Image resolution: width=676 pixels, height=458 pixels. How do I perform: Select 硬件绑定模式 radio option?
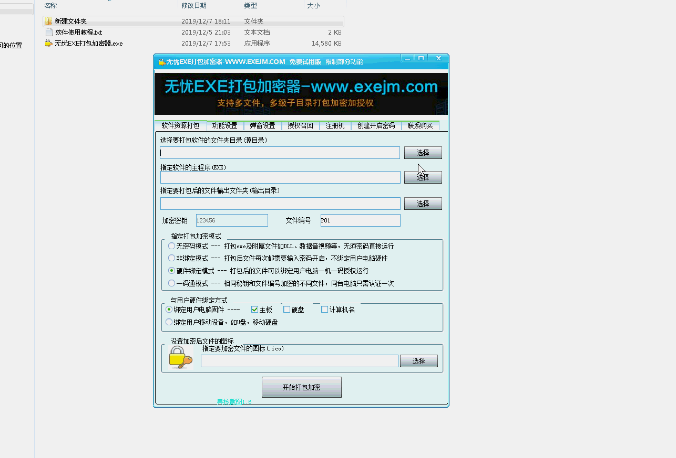171,271
